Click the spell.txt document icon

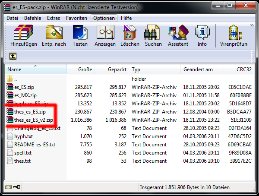[x=10, y=153]
